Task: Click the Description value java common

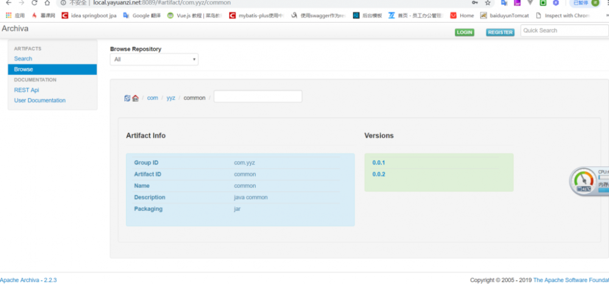Action: pyautogui.click(x=251, y=197)
